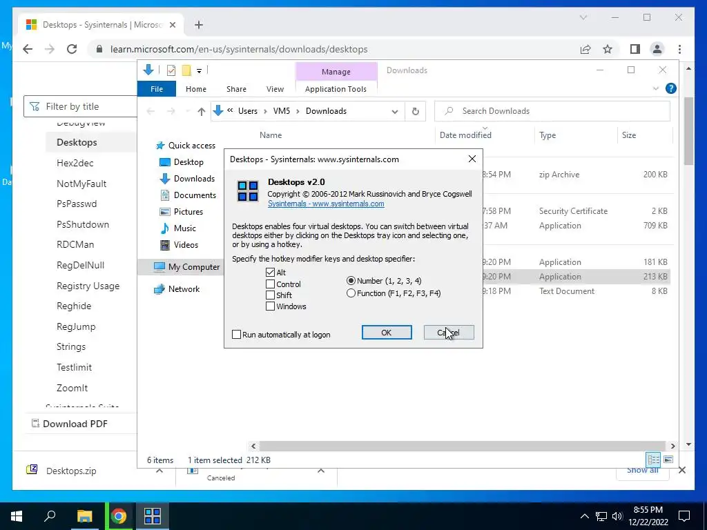707x530 pixels.
Task: Open a new Chrome tab
Action: [x=199, y=25]
